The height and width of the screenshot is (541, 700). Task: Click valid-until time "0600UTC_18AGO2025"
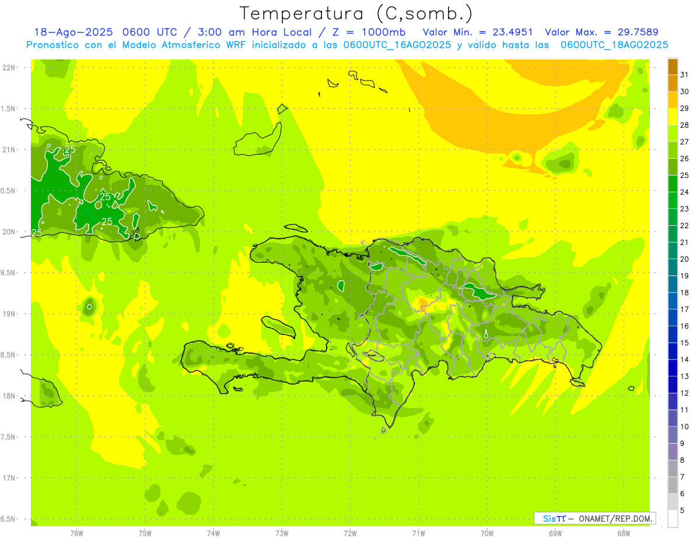pyautogui.click(x=614, y=45)
